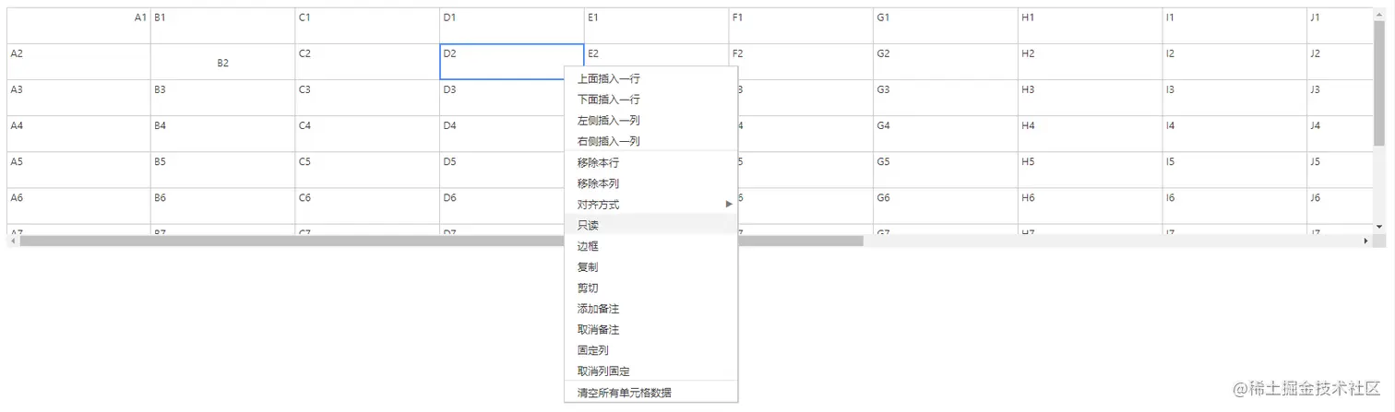Expand the 对齐方式 submenu arrow

pyautogui.click(x=729, y=204)
